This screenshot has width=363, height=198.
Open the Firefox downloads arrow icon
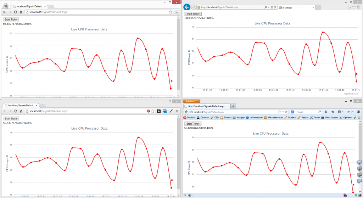[326, 112]
